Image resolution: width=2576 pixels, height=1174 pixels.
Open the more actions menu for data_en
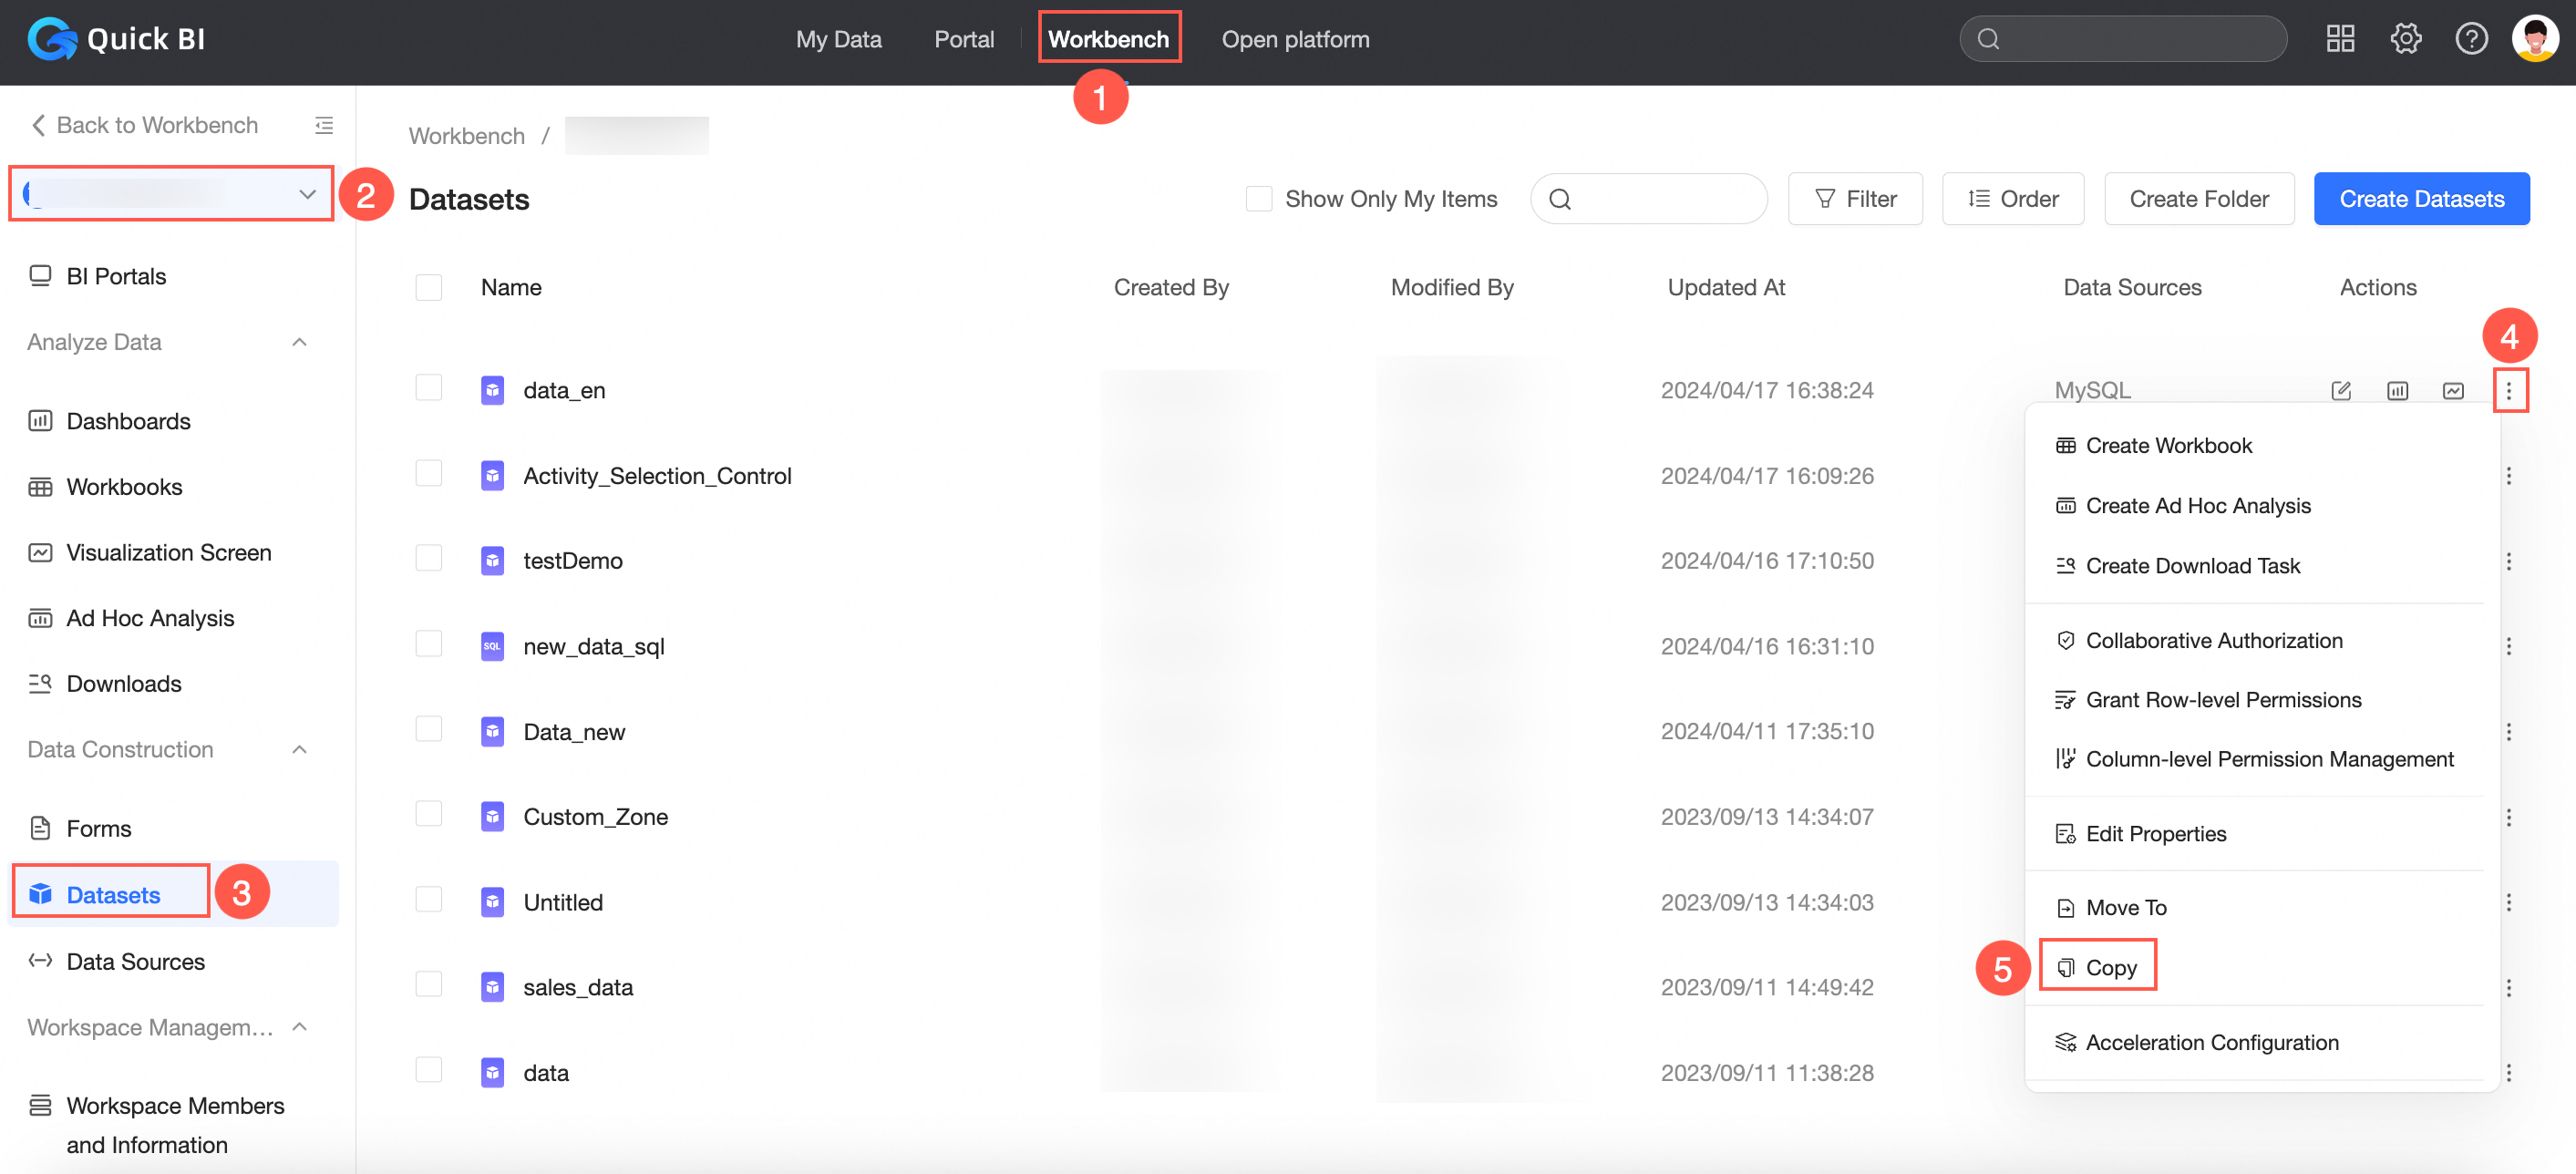(x=2508, y=390)
